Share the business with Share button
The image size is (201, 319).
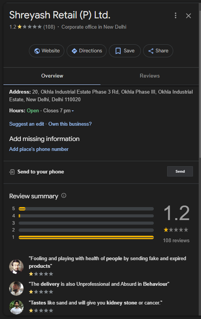point(158,51)
